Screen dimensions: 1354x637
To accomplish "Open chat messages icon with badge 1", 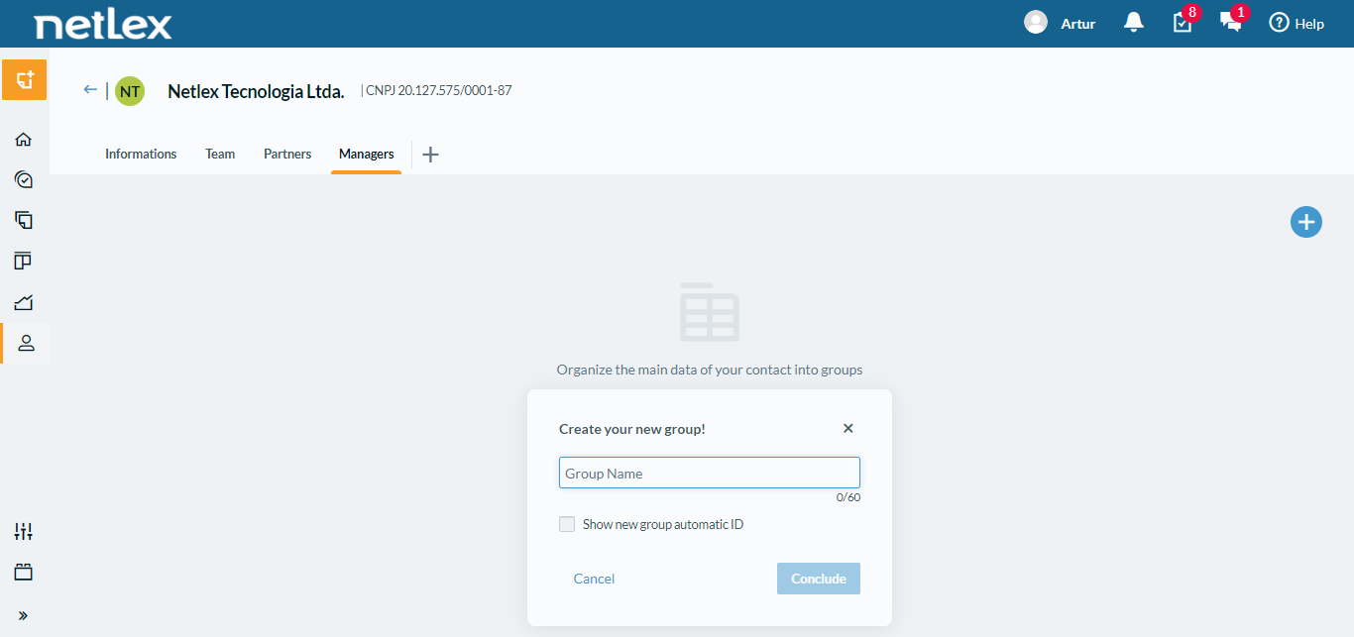I will 1232,22.
